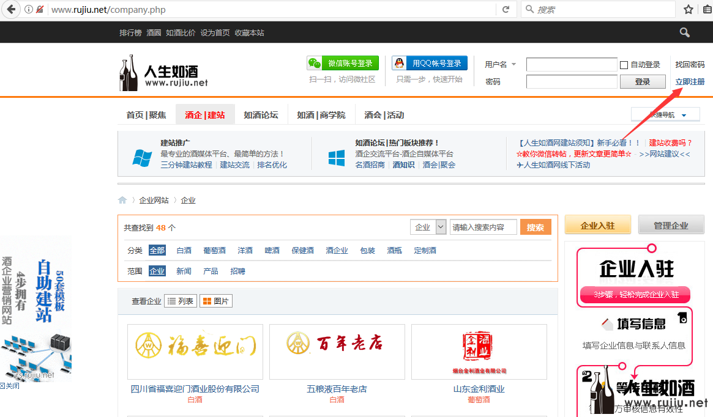
Task: Filter category by 酒瓶
Action: point(394,250)
